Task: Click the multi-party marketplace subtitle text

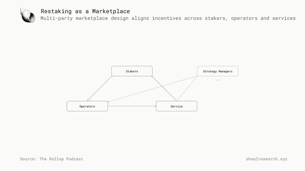Action: pyautogui.click(x=168, y=18)
